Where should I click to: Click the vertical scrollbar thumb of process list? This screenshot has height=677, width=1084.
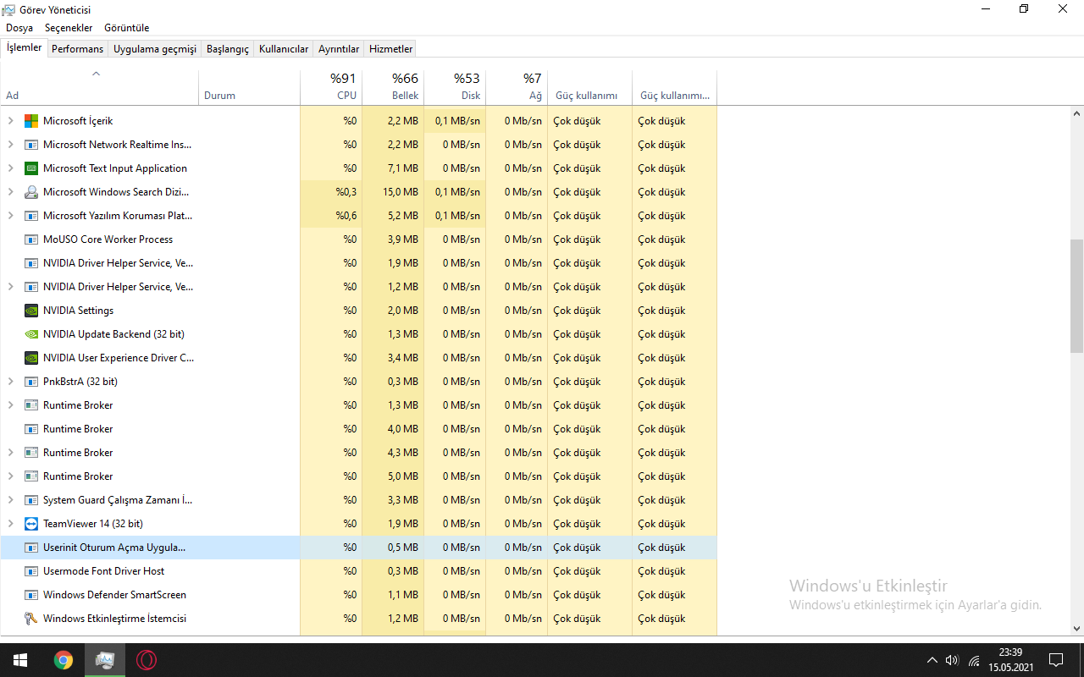tap(1076, 295)
